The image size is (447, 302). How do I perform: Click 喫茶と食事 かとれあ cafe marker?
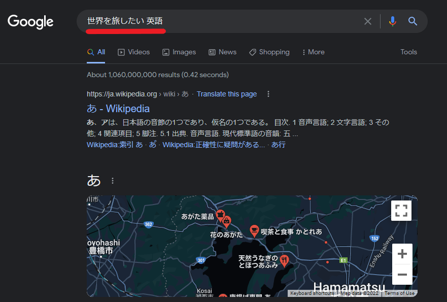tap(254, 231)
